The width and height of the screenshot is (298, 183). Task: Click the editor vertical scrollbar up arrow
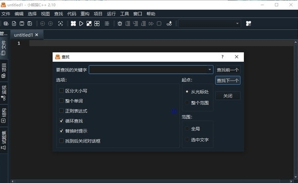[295, 42]
